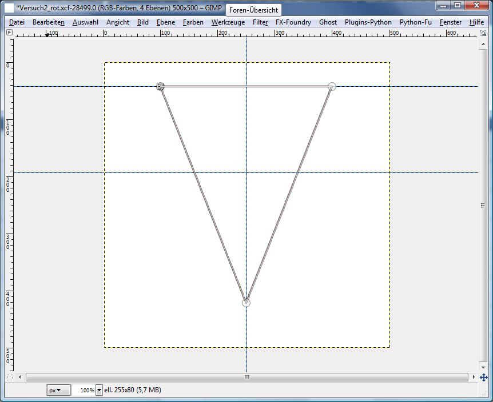This screenshot has width=493, height=402.
Task: Select the bottom path anchor of triangle
Action: pyautogui.click(x=246, y=303)
